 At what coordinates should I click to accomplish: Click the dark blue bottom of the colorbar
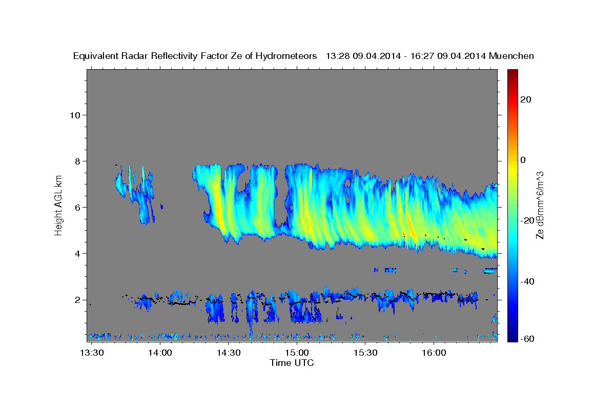coord(512,337)
